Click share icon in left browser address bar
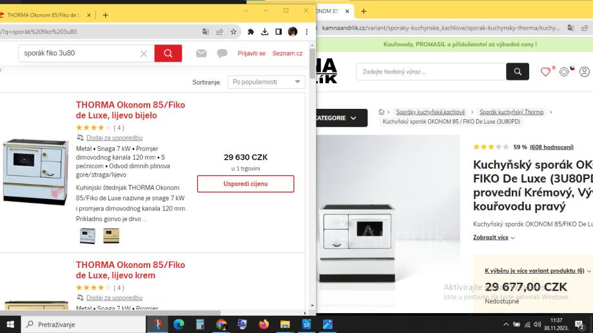Image resolution: width=593 pixels, height=333 pixels. (x=219, y=32)
